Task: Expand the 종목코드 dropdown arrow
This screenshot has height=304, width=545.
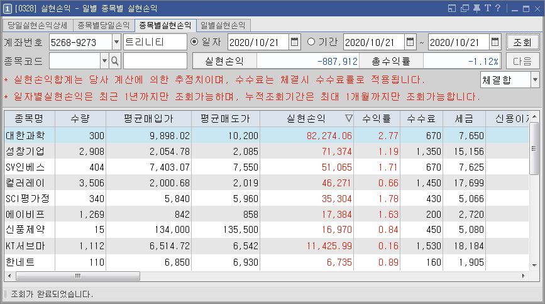Action: [x=104, y=61]
